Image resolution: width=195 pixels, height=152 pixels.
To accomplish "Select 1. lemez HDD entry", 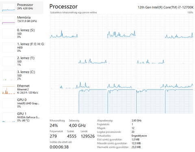I will coord(22,47).
